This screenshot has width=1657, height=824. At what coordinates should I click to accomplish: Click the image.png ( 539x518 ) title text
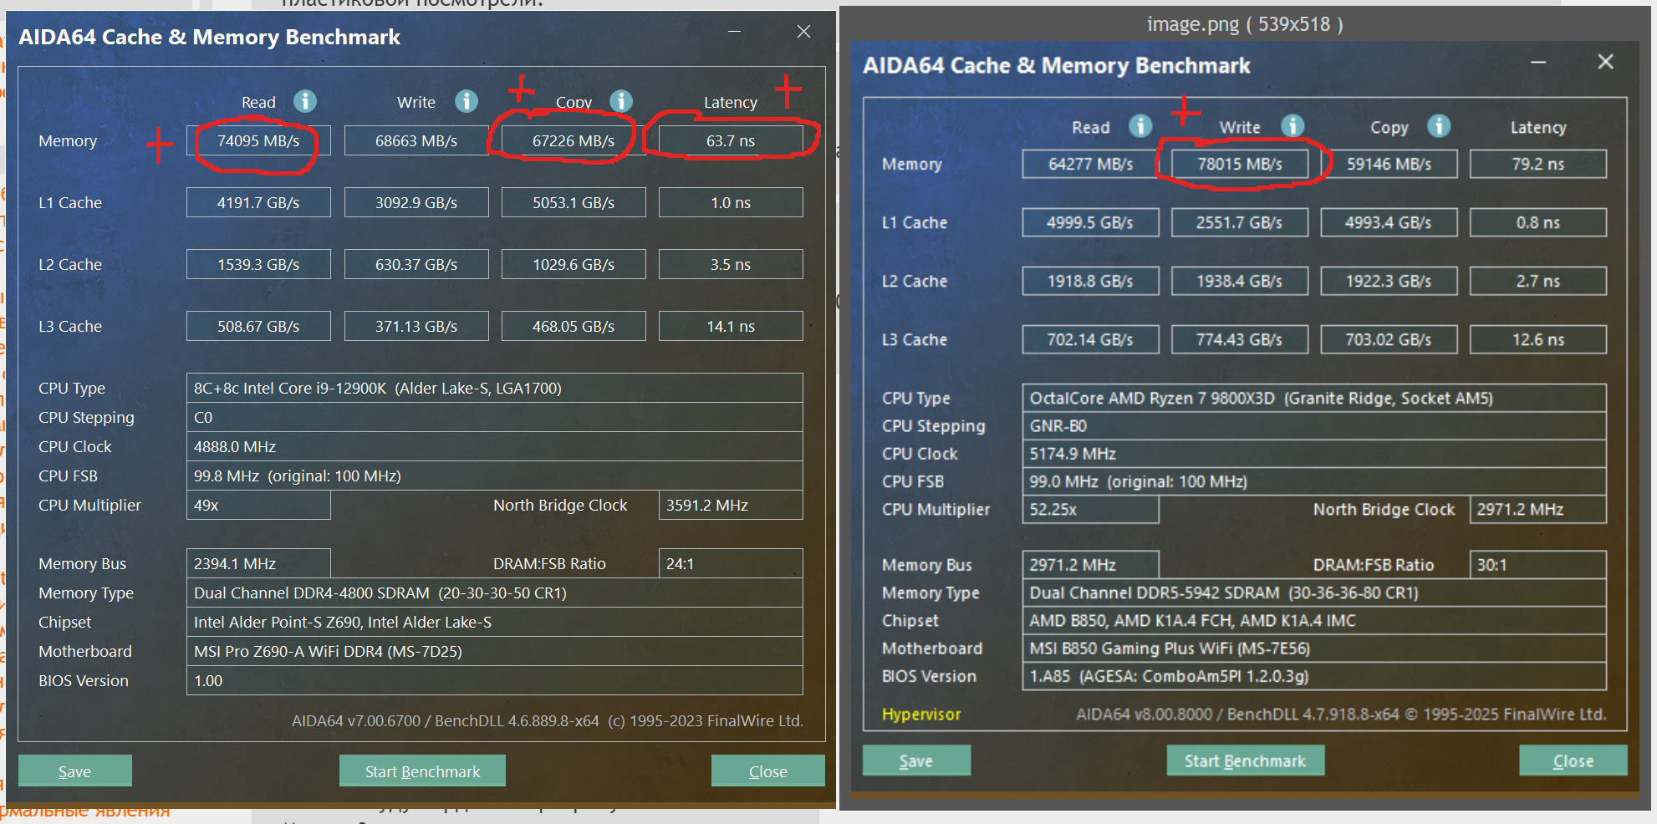click(x=1245, y=24)
